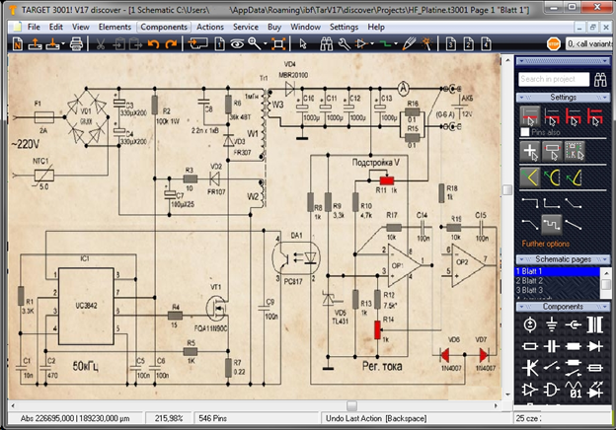Open dropdown arrow beside the export icon
This screenshot has height=430, width=616.
point(63,43)
